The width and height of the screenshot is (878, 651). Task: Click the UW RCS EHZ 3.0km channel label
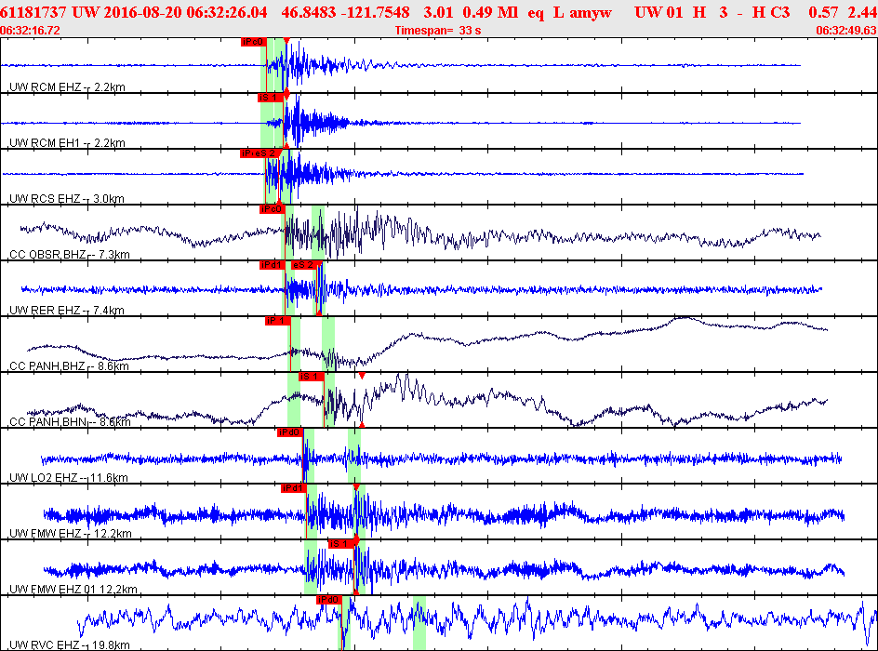(x=67, y=199)
